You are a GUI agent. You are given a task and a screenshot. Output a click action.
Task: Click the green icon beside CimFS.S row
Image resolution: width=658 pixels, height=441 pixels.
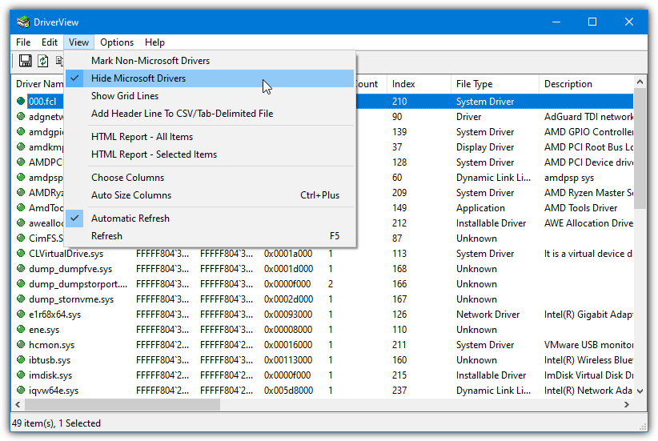click(21, 238)
